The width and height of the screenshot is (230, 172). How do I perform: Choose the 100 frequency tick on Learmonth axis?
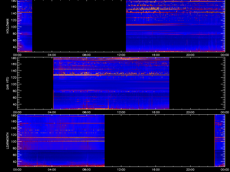14,141
